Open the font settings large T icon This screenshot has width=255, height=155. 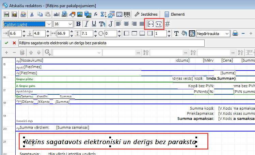click(x=176, y=33)
